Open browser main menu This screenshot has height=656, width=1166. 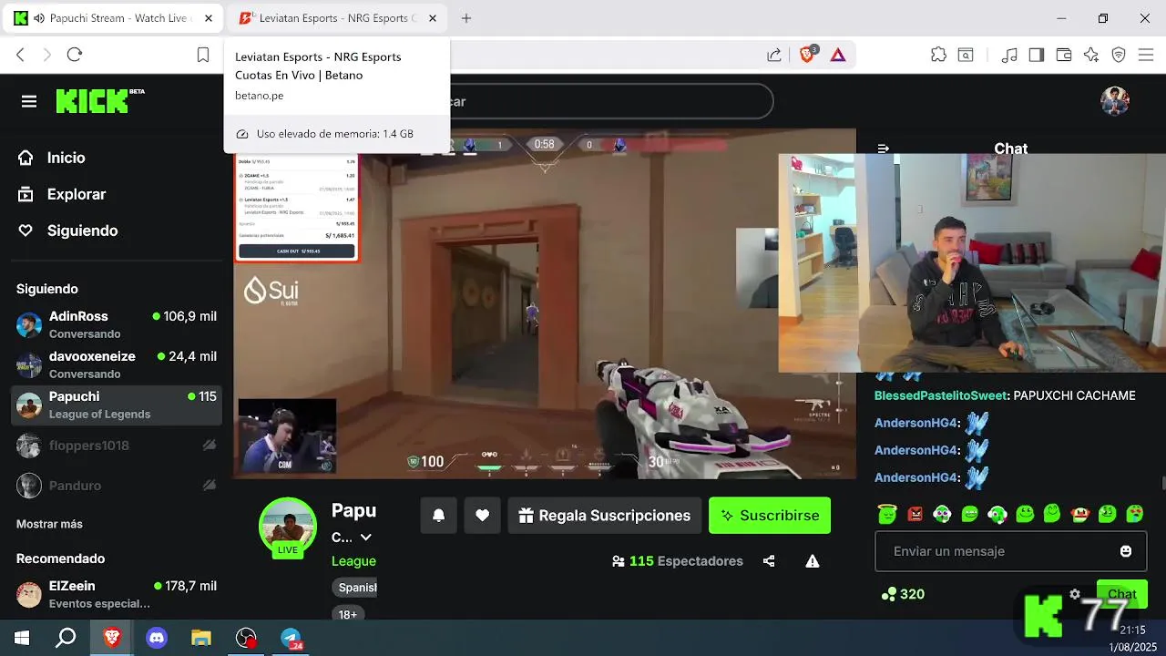pos(1145,56)
